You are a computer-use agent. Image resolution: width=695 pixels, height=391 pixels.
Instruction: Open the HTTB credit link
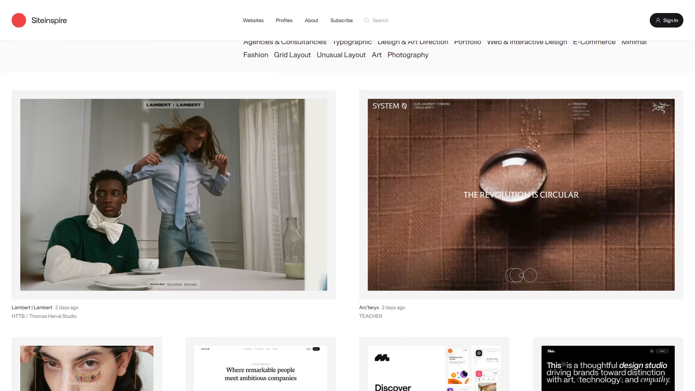(18, 316)
